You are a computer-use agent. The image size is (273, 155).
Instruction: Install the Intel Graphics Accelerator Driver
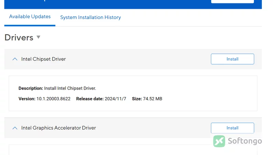pyautogui.click(x=232, y=128)
